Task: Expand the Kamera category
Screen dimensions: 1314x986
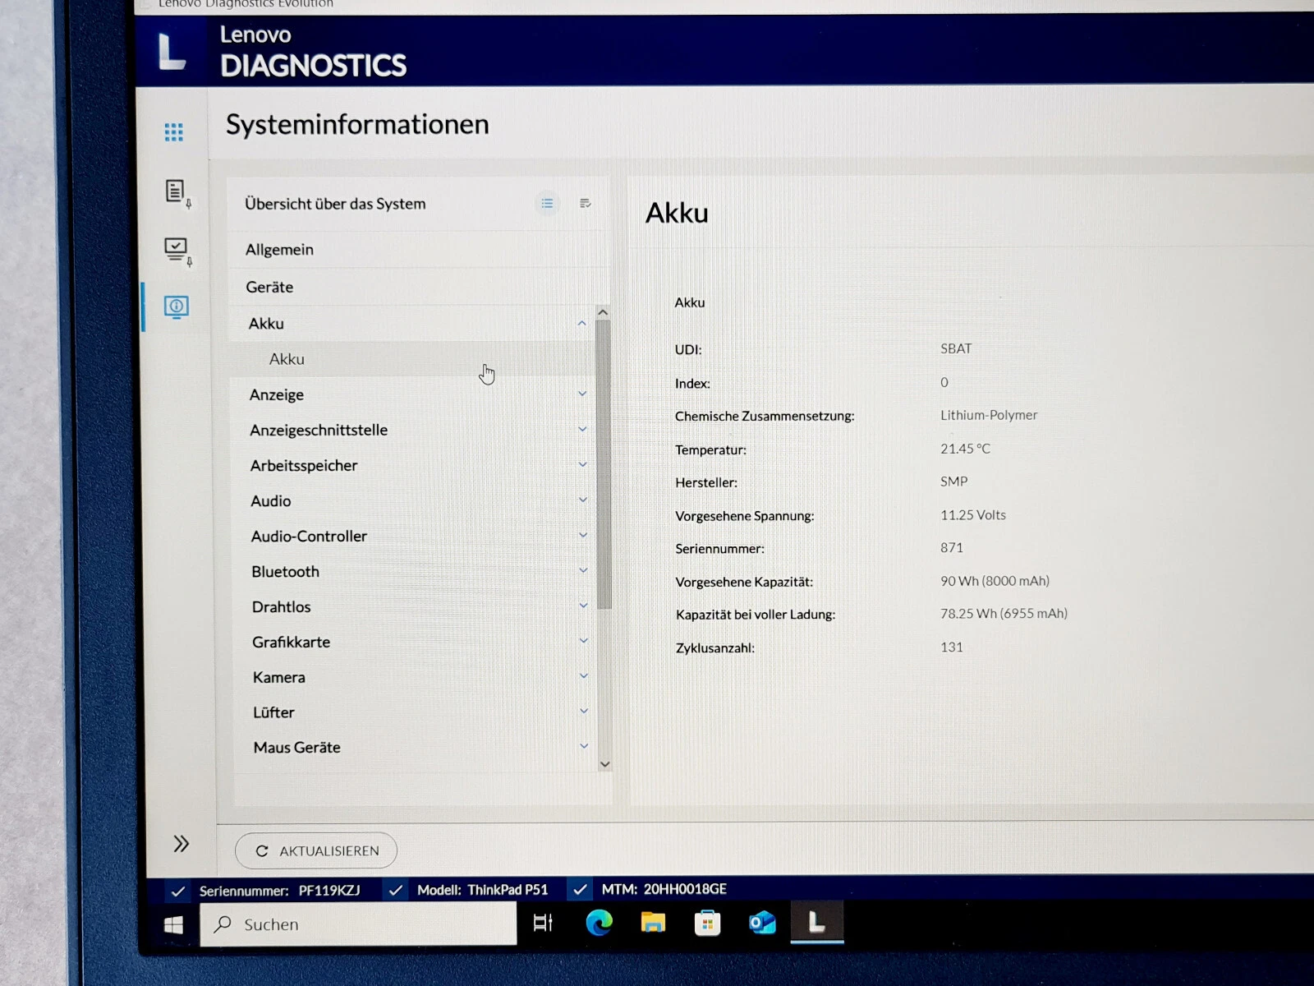Action: (584, 675)
